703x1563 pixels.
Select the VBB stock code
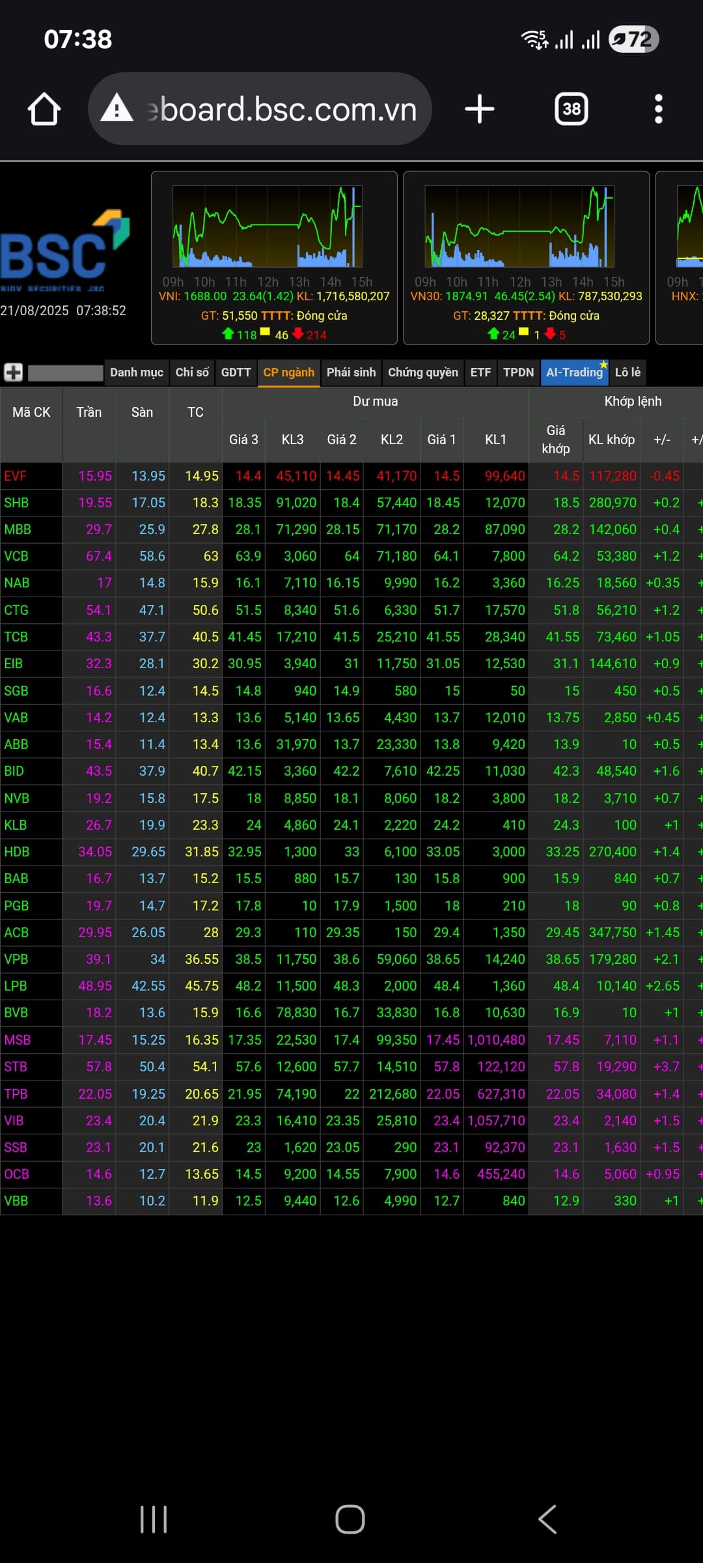tap(16, 1201)
